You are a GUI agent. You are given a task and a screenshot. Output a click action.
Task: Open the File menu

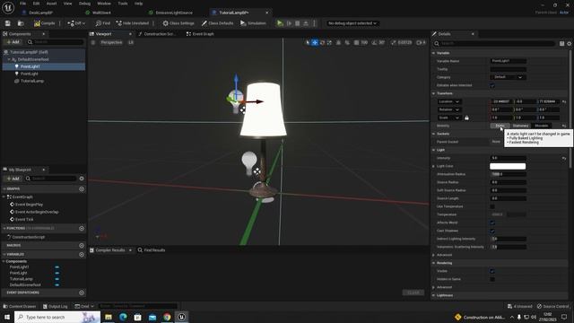pyautogui.click(x=22, y=4)
